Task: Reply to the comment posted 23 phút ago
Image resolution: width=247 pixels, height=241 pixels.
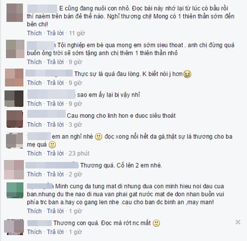Action: pos(55,153)
